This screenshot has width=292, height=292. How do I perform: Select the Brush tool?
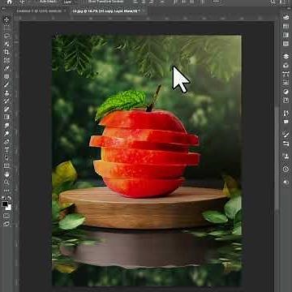pyautogui.click(x=6, y=84)
